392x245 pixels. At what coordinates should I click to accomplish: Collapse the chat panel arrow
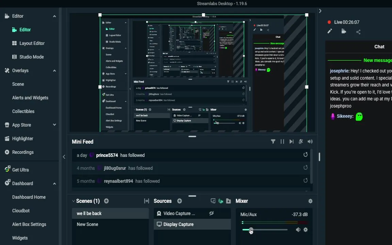coord(320,11)
